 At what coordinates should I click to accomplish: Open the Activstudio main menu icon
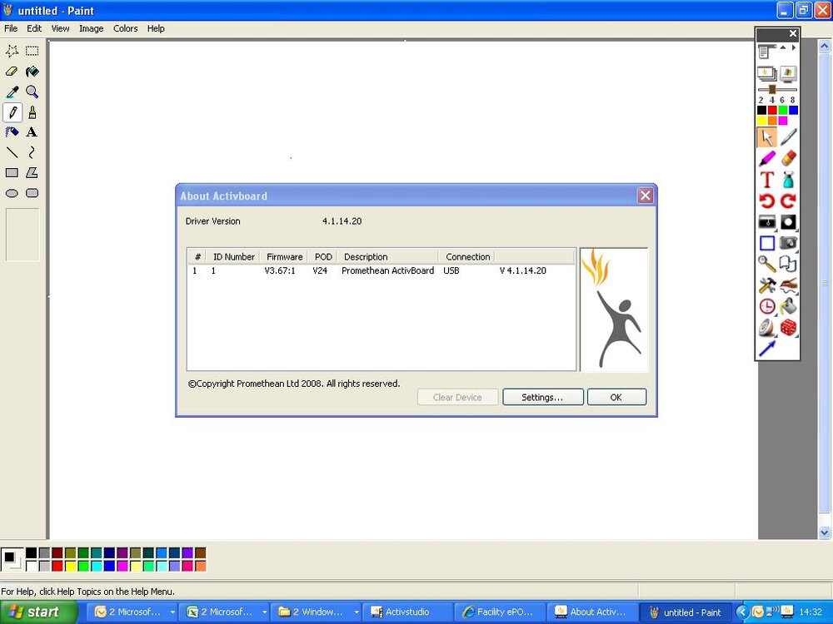tap(765, 52)
